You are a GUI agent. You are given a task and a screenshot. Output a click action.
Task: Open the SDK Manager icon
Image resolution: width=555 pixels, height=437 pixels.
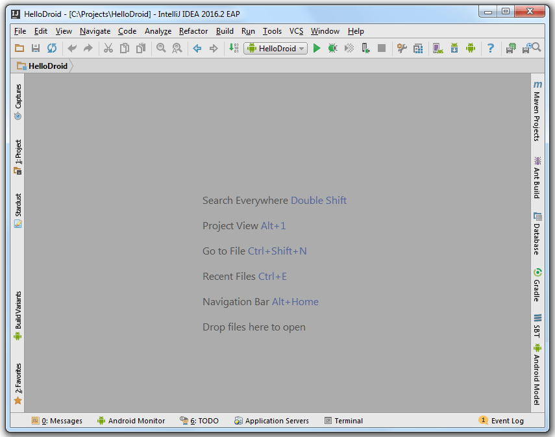pos(454,48)
